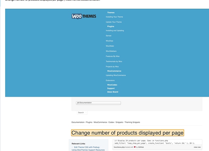Screen dimensions: 209x151
Task: Click the page title heading
Action: [128, 133]
